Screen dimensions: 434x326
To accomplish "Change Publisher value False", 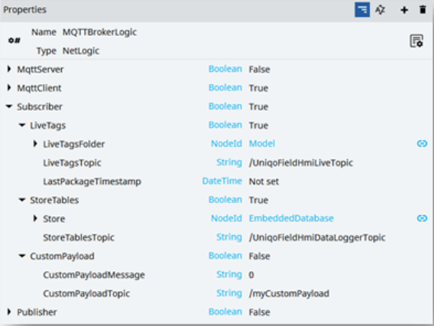I will [259, 312].
